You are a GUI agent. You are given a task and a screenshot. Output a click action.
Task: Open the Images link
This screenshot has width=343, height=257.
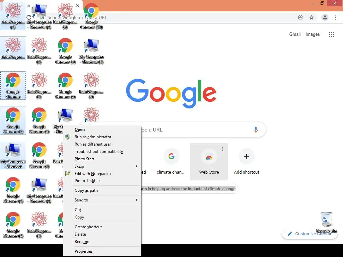tap(313, 34)
